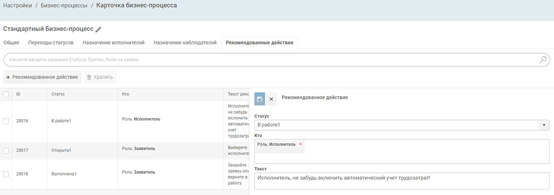Image resolution: width=554 pixels, height=195 pixels.
Task: Sort by the Статус column header
Action: coord(82,94)
